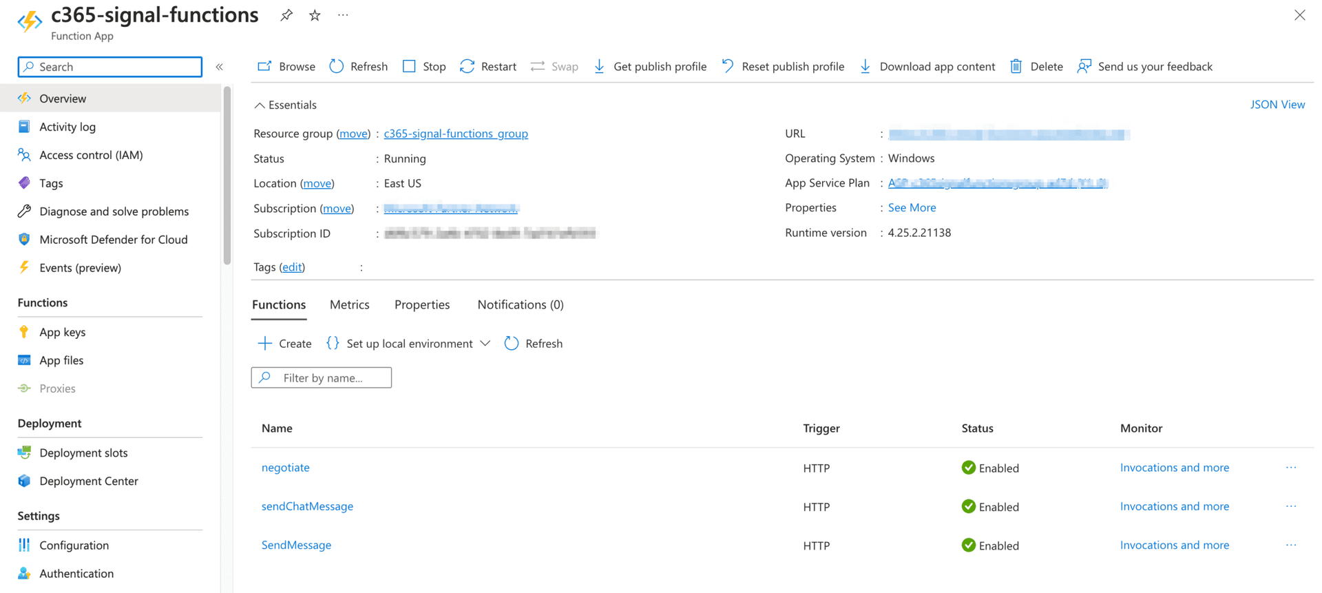Open row options for sendChatMessage
This screenshot has width=1322, height=593.
(1291, 506)
